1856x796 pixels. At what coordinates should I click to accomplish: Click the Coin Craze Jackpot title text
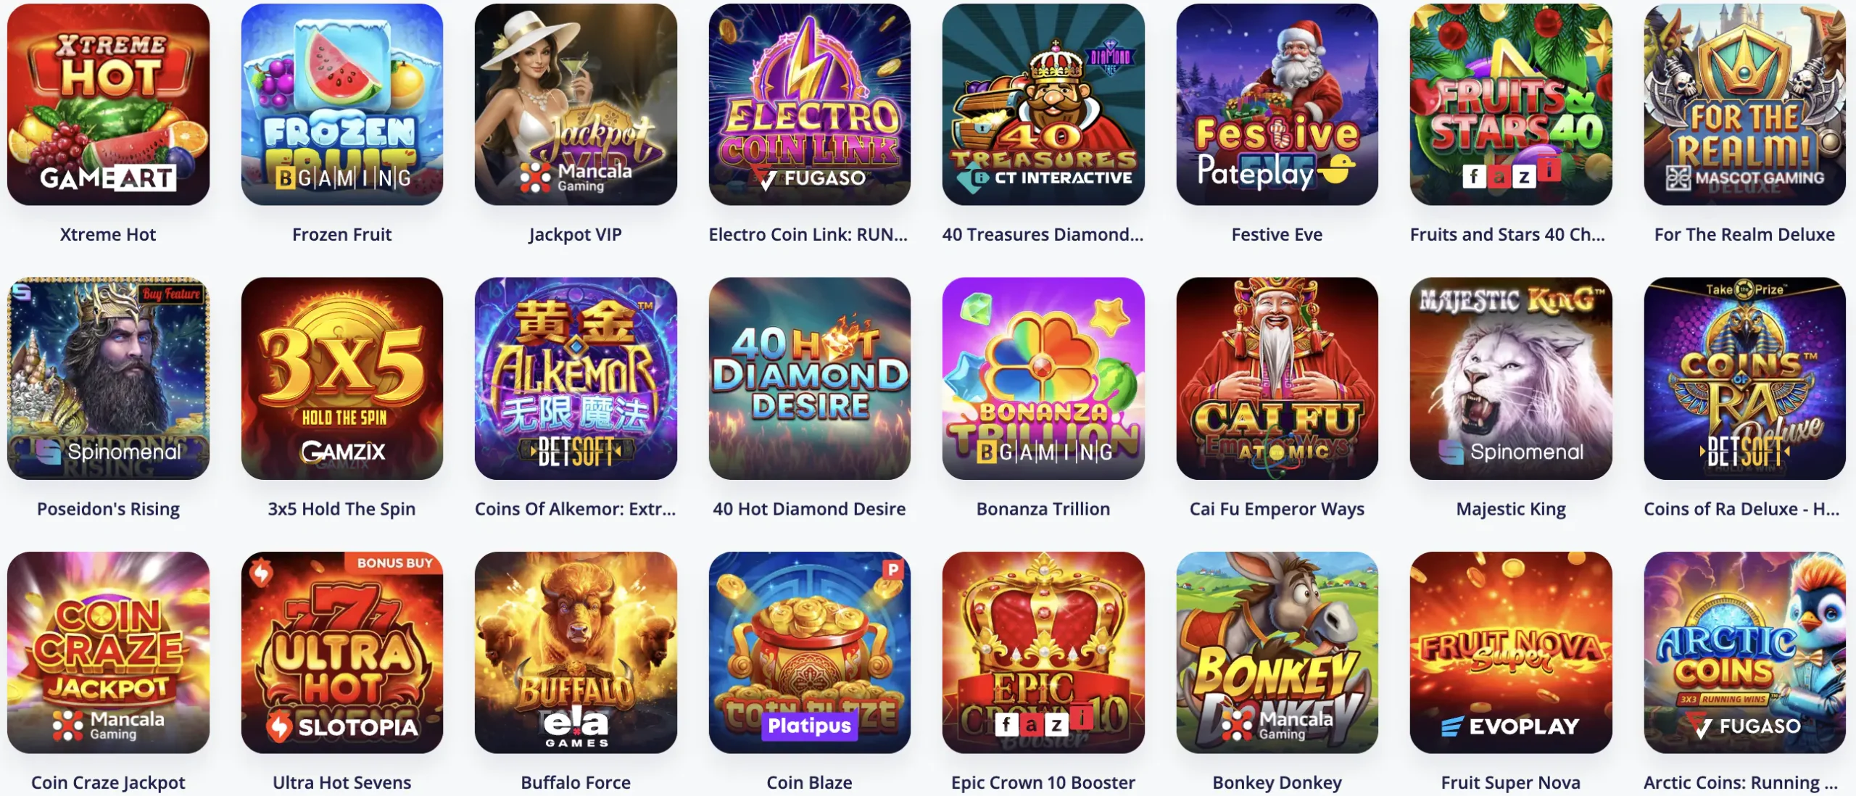108,783
